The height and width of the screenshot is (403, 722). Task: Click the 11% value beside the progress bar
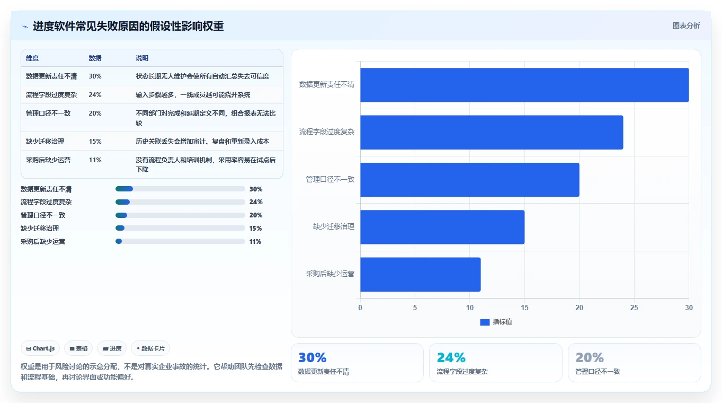255,242
